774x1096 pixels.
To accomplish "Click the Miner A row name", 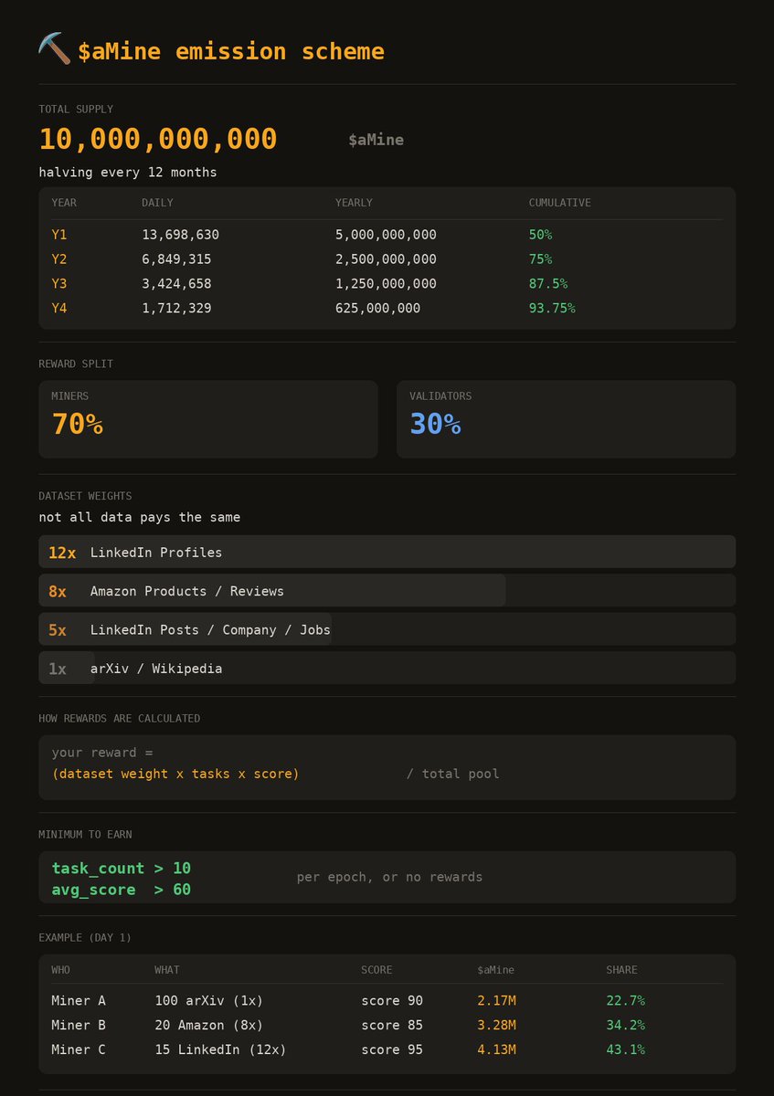I will [79, 1001].
